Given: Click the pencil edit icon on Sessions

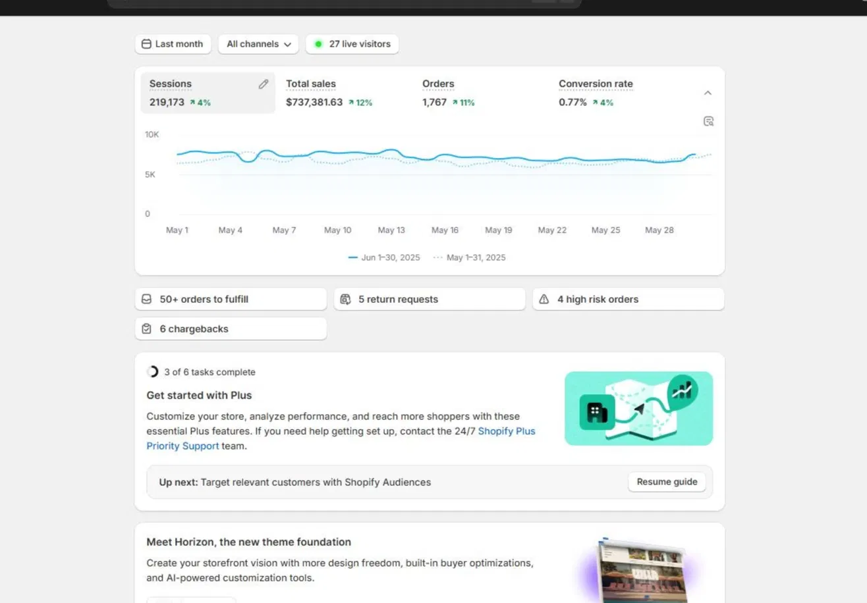Looking at the screenshot, I should coord(264,84).
